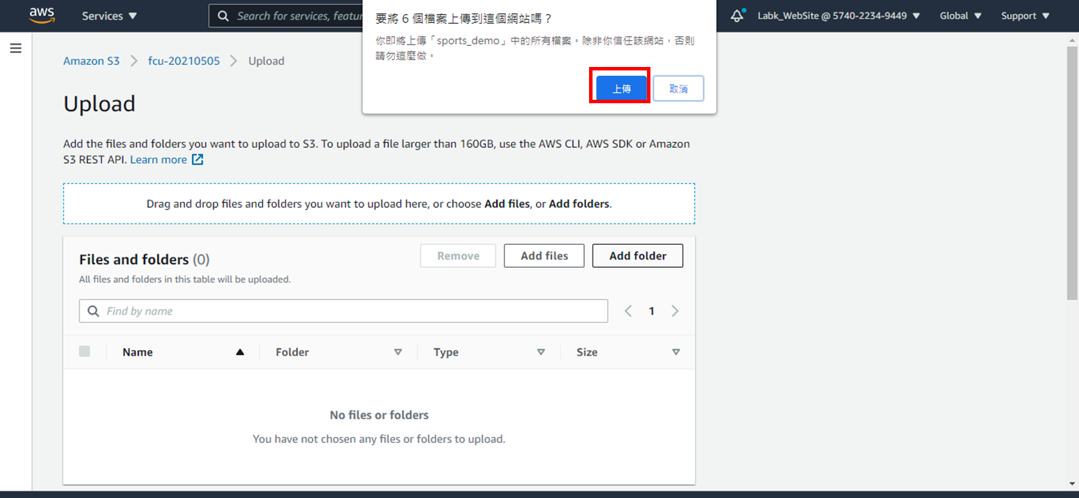Click the scrollbar down arrow

coord(1072,483)
